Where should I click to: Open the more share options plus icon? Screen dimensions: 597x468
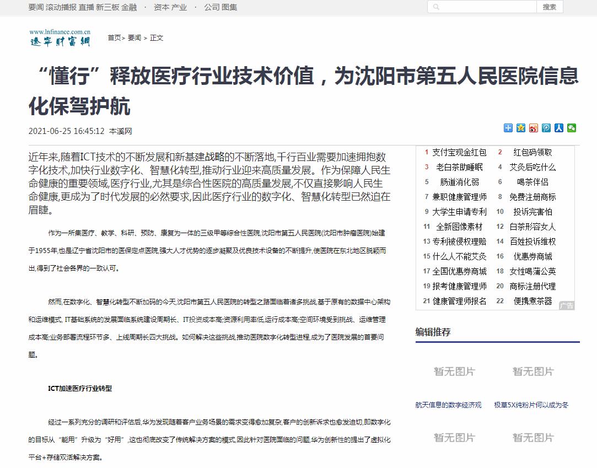coord(508,128)
